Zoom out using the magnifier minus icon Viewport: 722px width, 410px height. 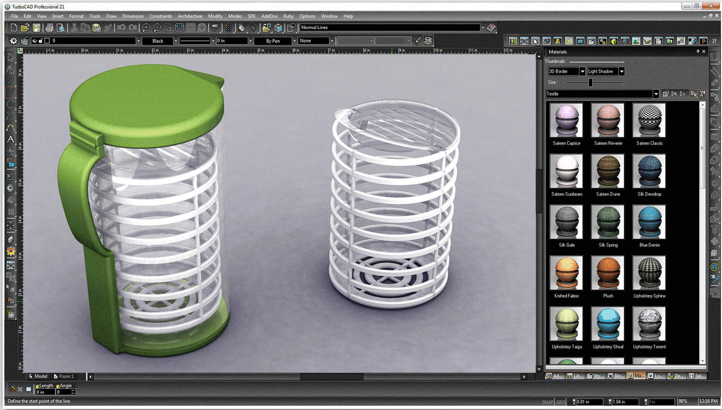pos(157,28)
